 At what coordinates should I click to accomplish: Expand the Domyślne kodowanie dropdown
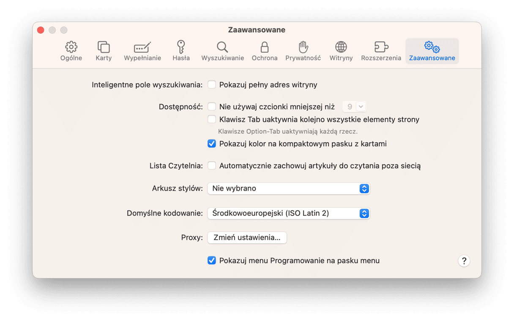click(x=289, y=213)
